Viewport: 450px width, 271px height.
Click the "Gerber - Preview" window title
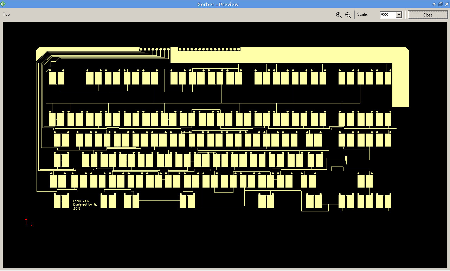coord(218,4)
